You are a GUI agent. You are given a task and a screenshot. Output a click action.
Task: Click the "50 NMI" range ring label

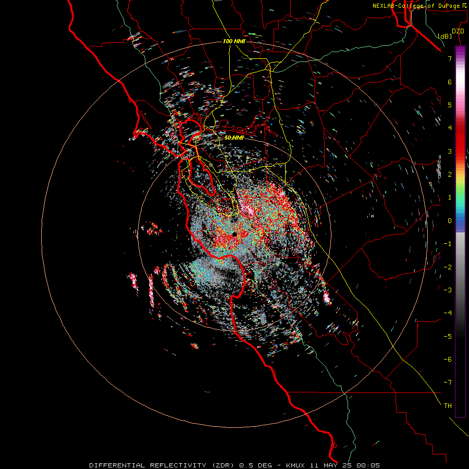click(234, 138)
